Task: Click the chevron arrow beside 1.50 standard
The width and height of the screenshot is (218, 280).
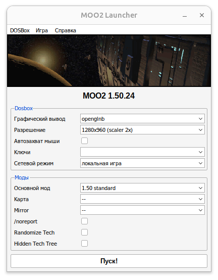Action: (x=200, y=188)
